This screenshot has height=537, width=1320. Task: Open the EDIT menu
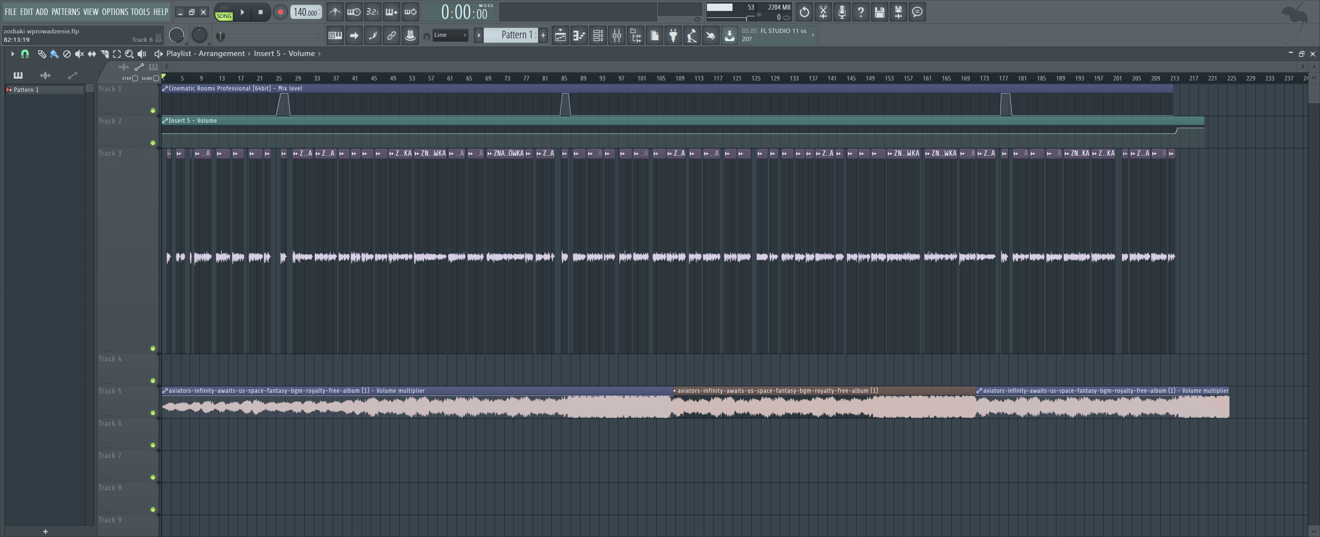[x=26, y=12]
